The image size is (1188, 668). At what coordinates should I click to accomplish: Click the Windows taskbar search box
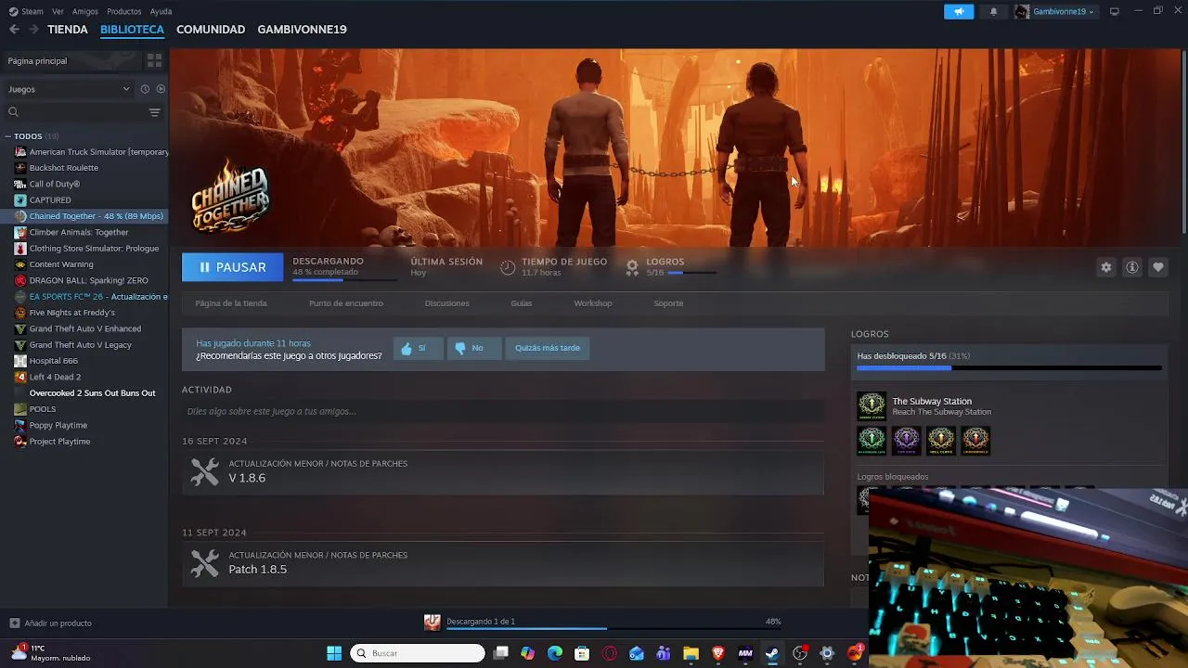[x=418, y=653]
